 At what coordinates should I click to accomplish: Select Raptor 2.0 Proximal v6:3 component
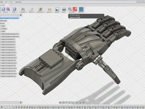(x=8, y=45)
